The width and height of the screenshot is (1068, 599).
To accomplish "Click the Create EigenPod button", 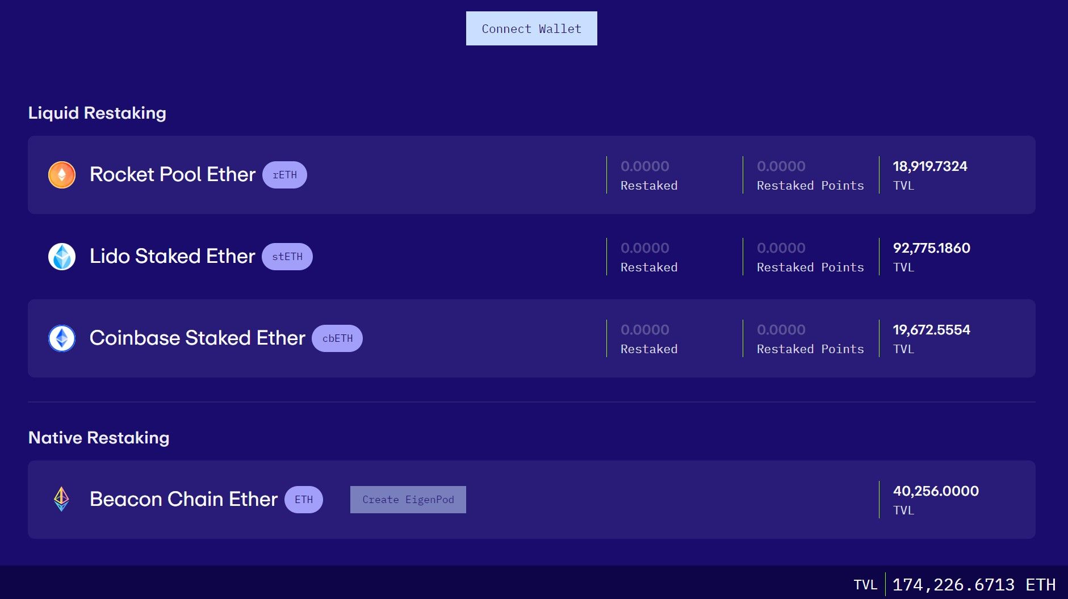I will [x=408, y=499].
